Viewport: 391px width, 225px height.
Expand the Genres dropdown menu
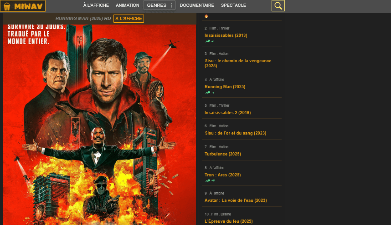coord(156,5)
